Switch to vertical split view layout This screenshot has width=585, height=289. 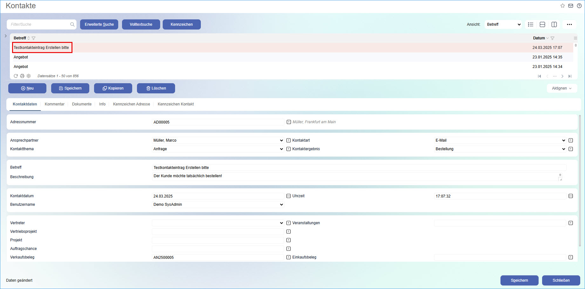[554, 24]
